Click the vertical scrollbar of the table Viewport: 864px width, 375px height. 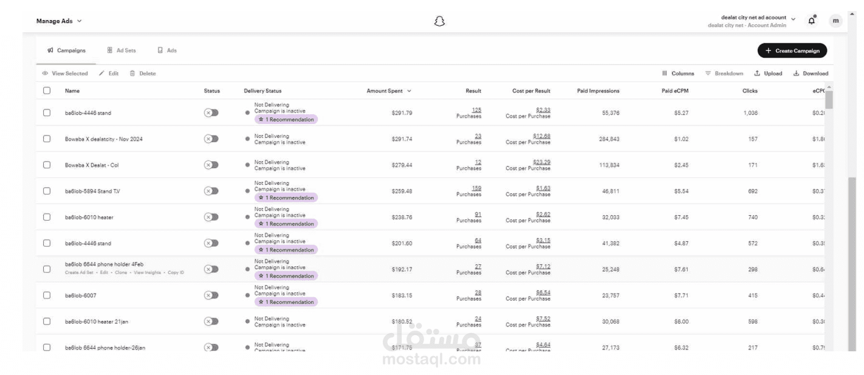829,99
